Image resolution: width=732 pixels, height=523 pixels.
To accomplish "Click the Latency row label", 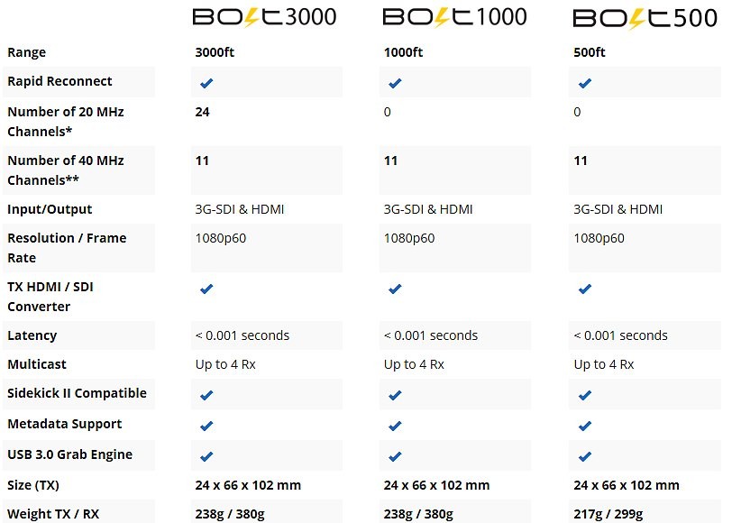I will coord(32,335).
